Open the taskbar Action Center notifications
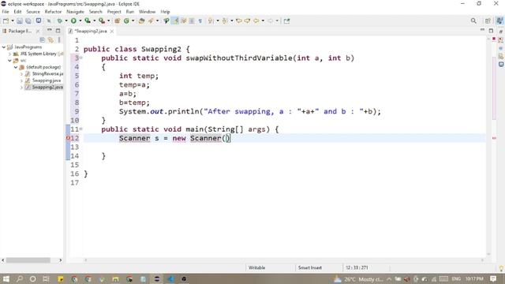This screenshot has width=505, height=284. point(493,278)
